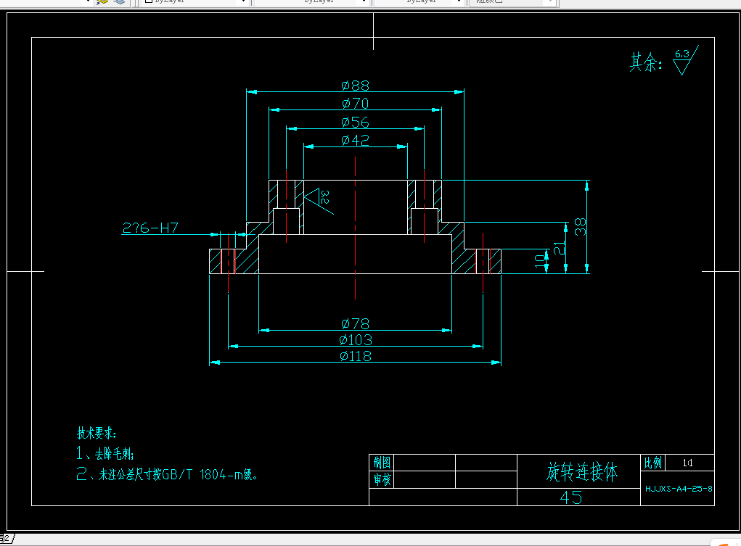Select the ø42 diameter dimension text

(355, 140)
